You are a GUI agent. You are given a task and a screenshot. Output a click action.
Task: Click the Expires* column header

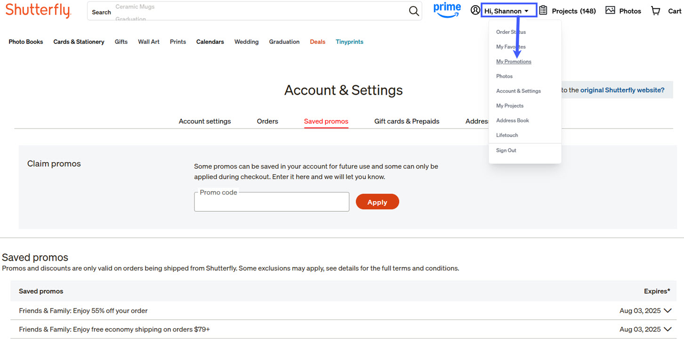click(x=657, y=291)
